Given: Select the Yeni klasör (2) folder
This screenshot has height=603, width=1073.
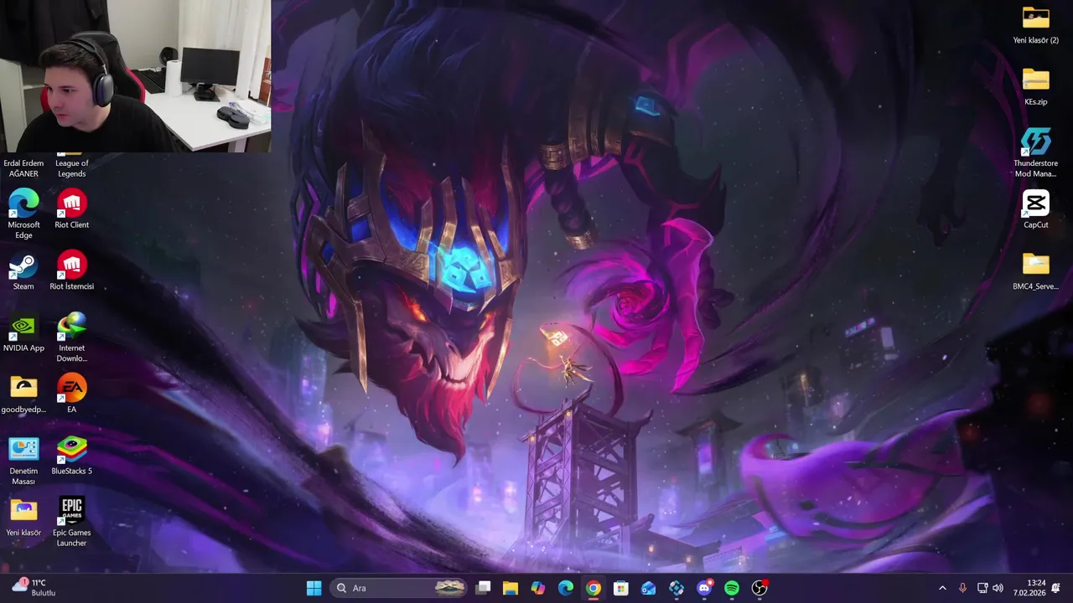Looking at the screenshot, I should [x=1036, y=18].
